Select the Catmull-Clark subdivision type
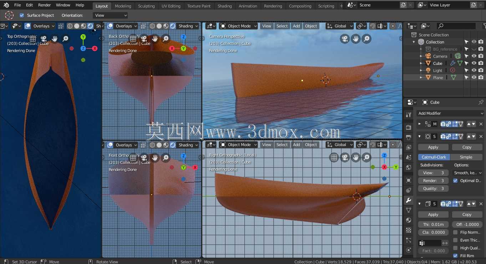This screenshot has height=264, width=486. click(x=434, y=157)
